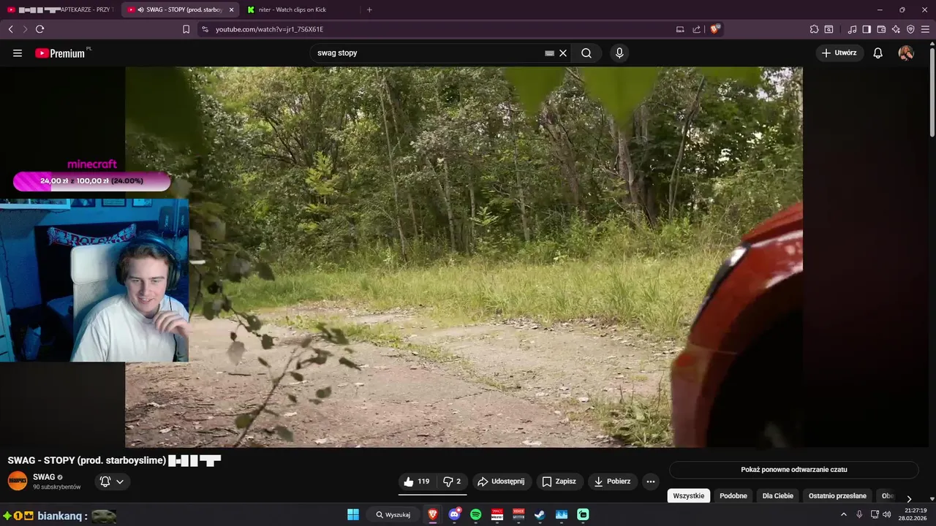Open Steam from the taskbar

click(539, 514)
